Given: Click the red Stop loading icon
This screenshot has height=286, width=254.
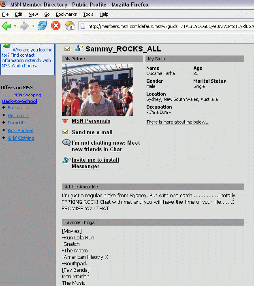Looking at the screenshot, I should click(56, 26).
